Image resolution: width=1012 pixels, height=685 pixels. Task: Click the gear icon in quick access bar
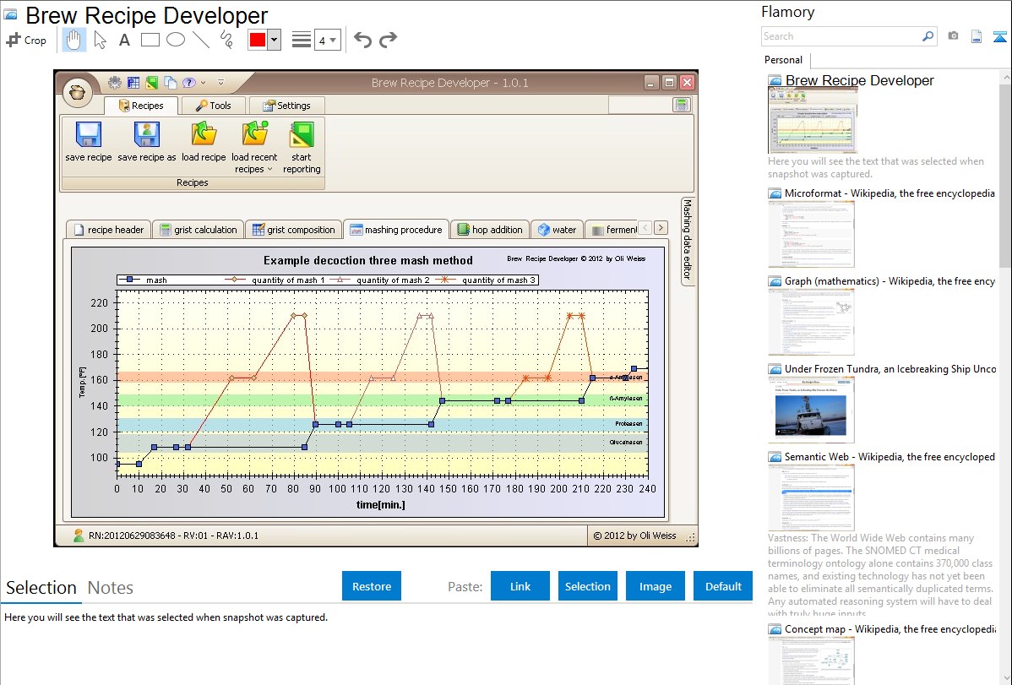(x=115, y=83)
